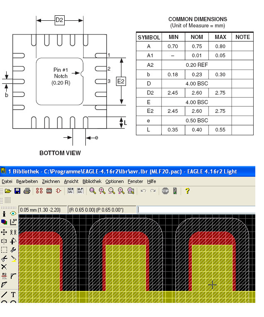This screenshot has width=264, height=317.
Task: Select the Text T tool
Action: pos(13,295)
